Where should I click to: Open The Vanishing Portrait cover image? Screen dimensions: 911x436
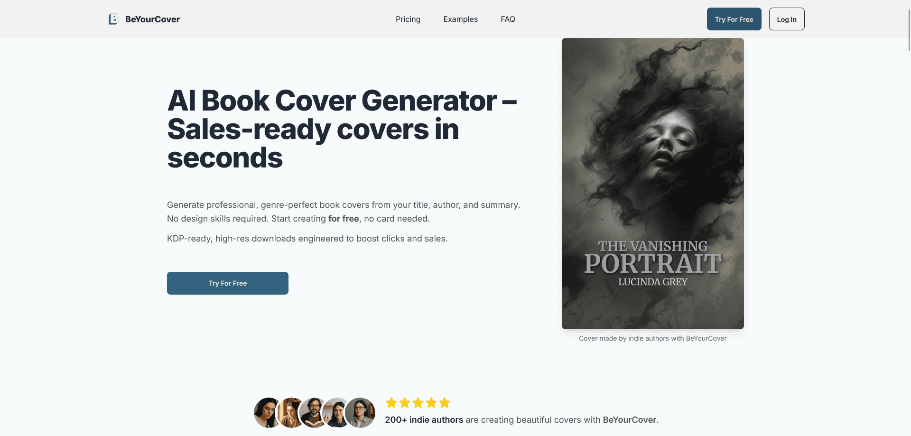[653, 184]
